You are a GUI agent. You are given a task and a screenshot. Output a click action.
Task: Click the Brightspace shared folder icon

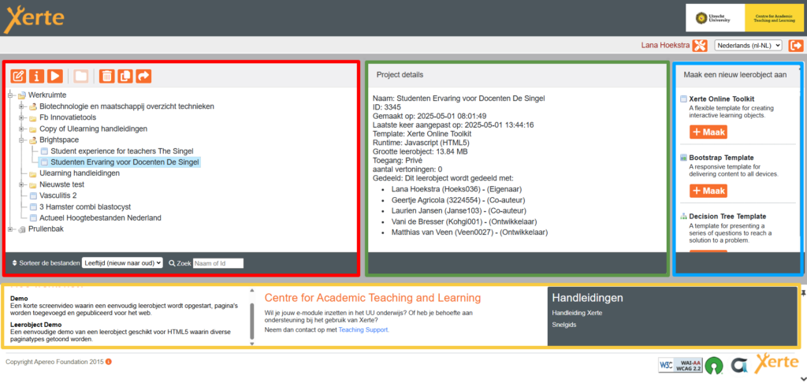point(32,140)
